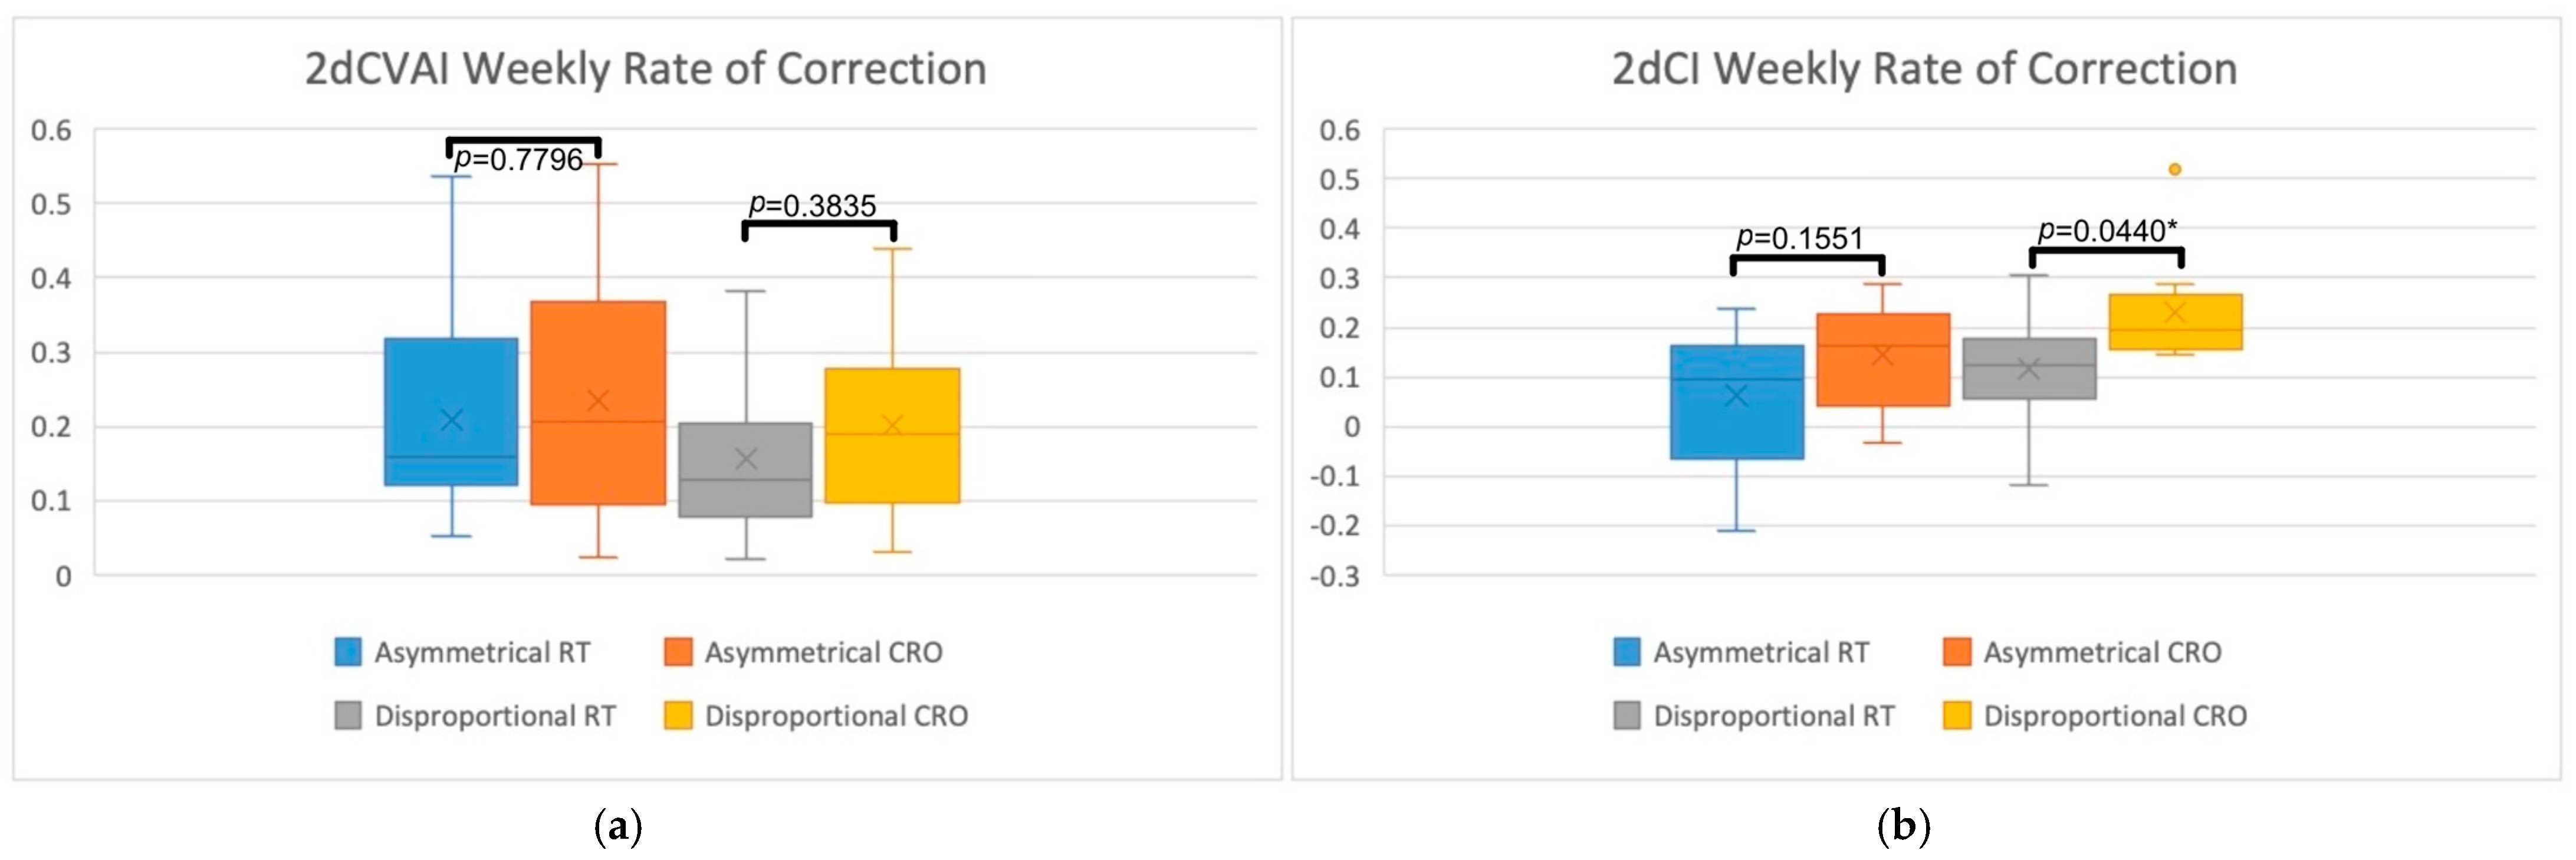Click the p=0.3835 annotation text
The image size is (2576, 860).
[812, 206]
